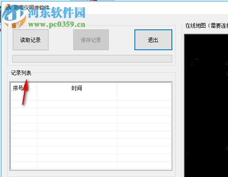Image resolution: width=228 pixels, height=177 pixels.
Task: Click the 在线地图 panel label
Action: (206, 26)
